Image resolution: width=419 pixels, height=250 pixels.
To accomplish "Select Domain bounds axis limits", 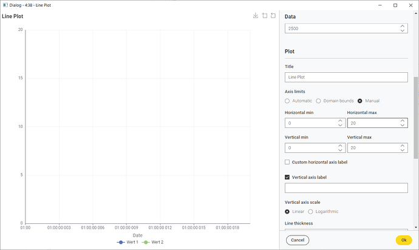I will click(319, 101).
